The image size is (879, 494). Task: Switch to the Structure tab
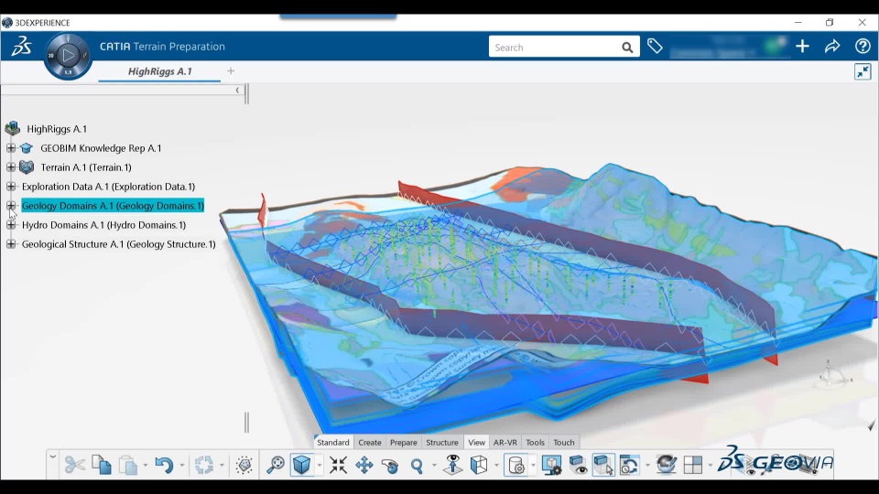coord(442,442)
